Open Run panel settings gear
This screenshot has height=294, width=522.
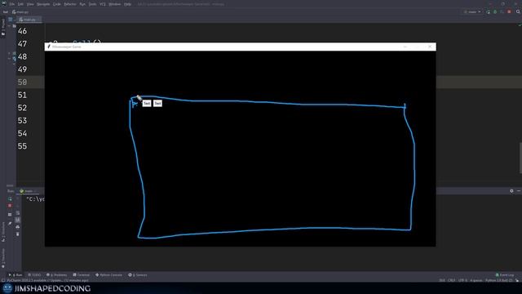[x=511, y=191]
